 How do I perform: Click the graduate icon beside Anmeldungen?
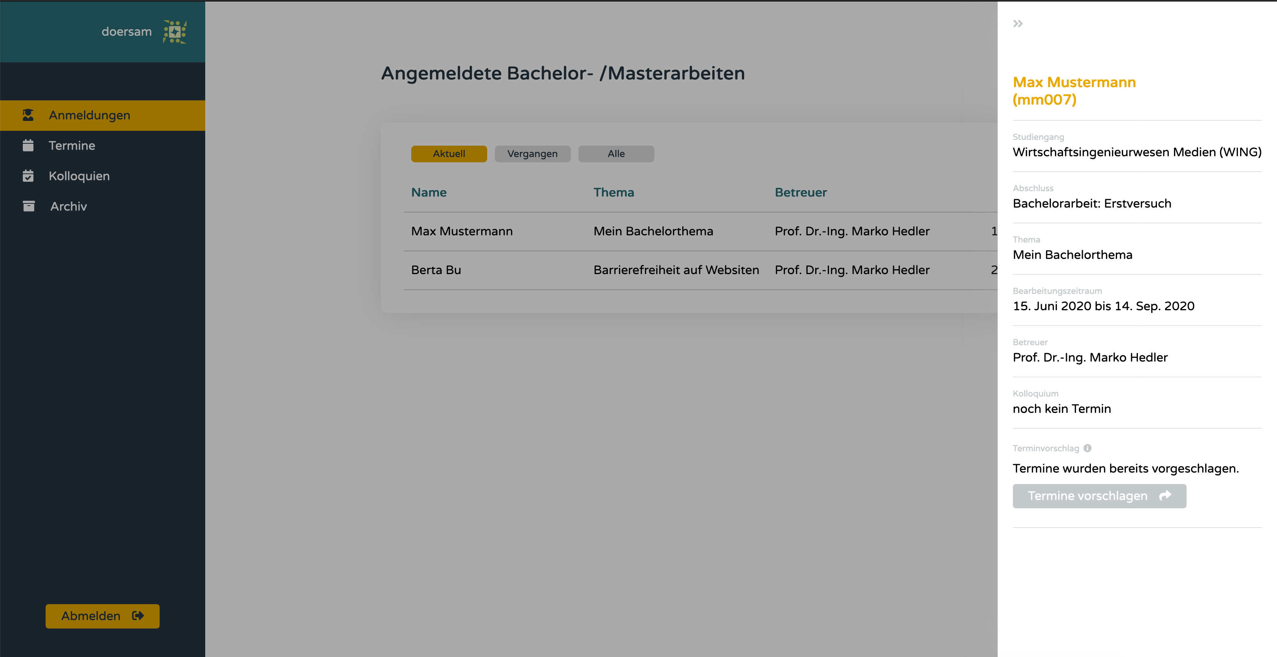tap(28, 115)
